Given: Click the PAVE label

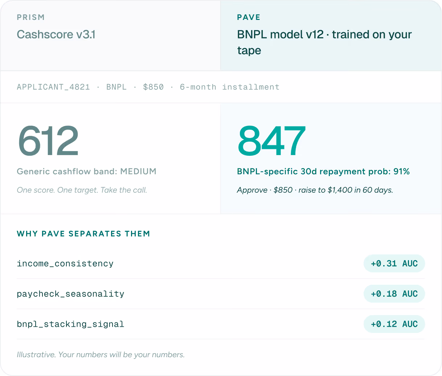Looking at the screenshot, I should click(249, 17).
